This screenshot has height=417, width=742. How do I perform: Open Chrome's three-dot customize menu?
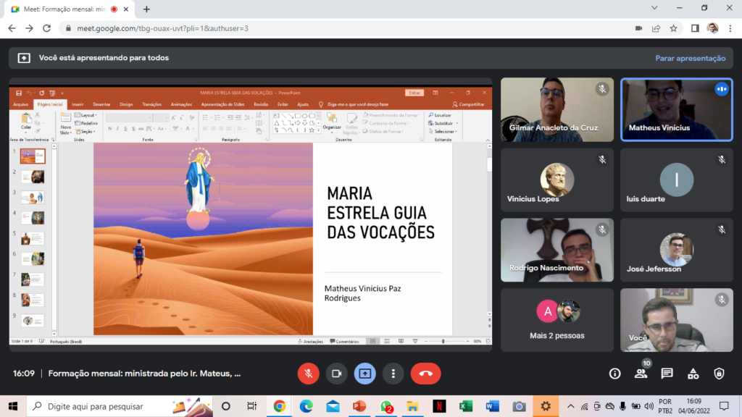(730, 28)
